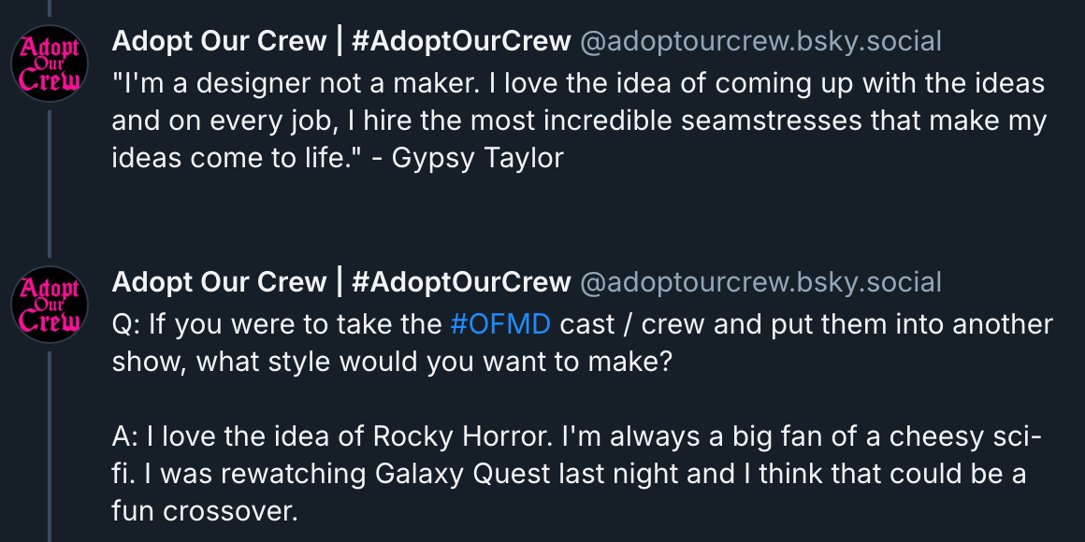Image resolution: width=1085 pixels, height=542 pixels.
Task: Click the Adopt Our Crew name on the second post
Action: pos(219,282)
